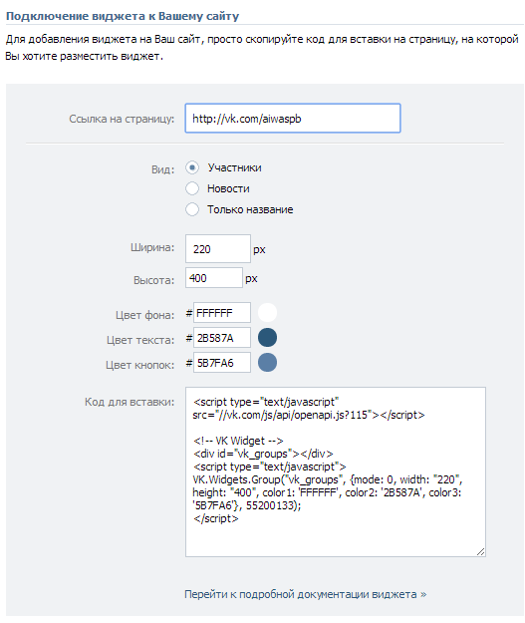
Task: Click the Цвет фона label
Action: pyautogui.click(x=145, y=315)
